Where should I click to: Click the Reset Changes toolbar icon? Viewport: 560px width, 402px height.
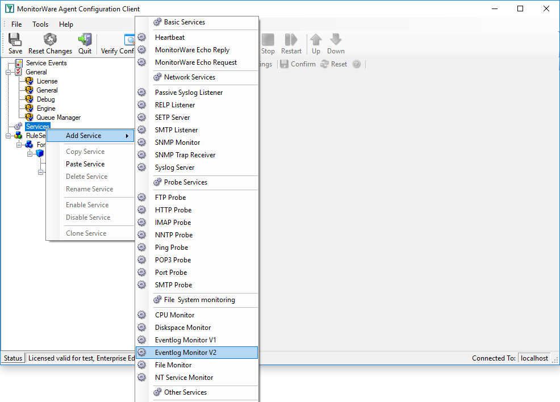(x=50, y=39)
